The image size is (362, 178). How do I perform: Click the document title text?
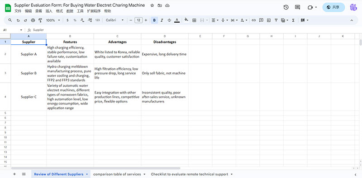coord(80,5)
